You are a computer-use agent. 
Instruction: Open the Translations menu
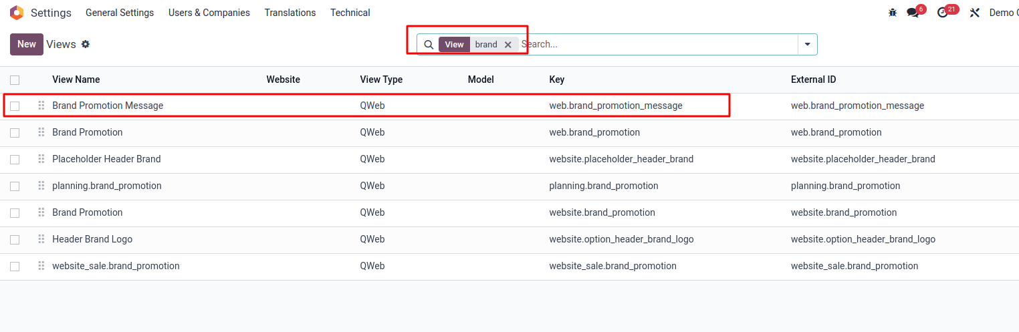(x=290, y=13)
